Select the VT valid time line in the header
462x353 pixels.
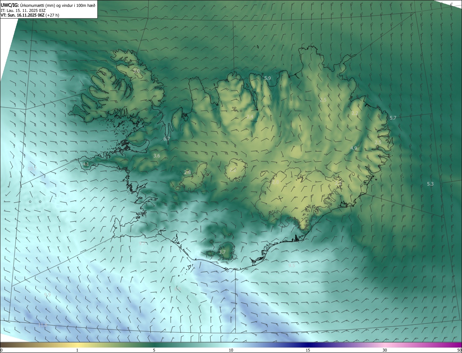[30, 15]
